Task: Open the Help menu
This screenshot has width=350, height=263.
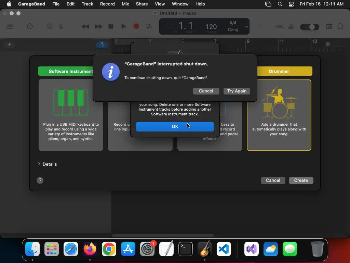Action: click(200, 4)
